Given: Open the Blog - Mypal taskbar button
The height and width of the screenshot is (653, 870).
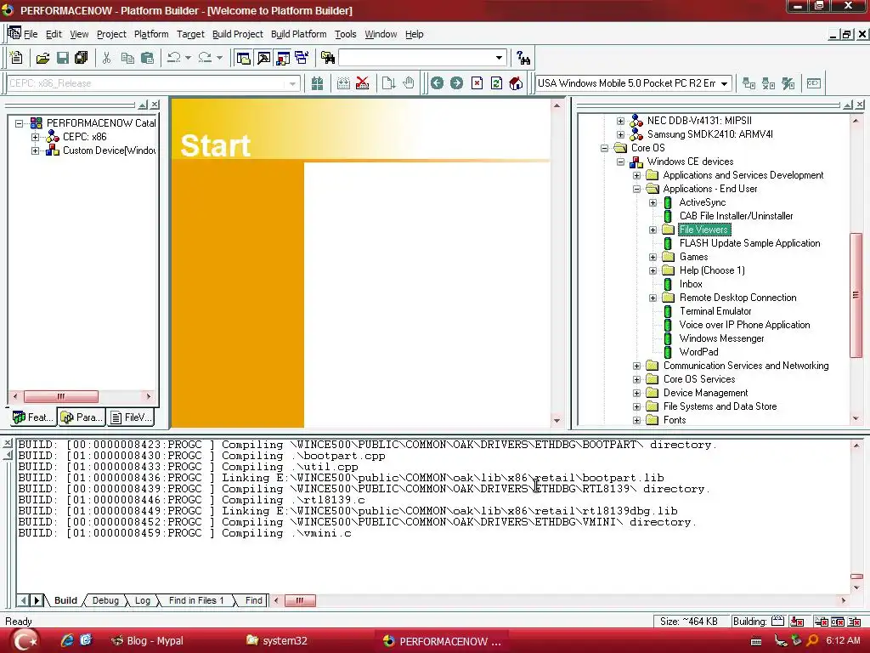Looking at the screenshot, I should point(147,641).
